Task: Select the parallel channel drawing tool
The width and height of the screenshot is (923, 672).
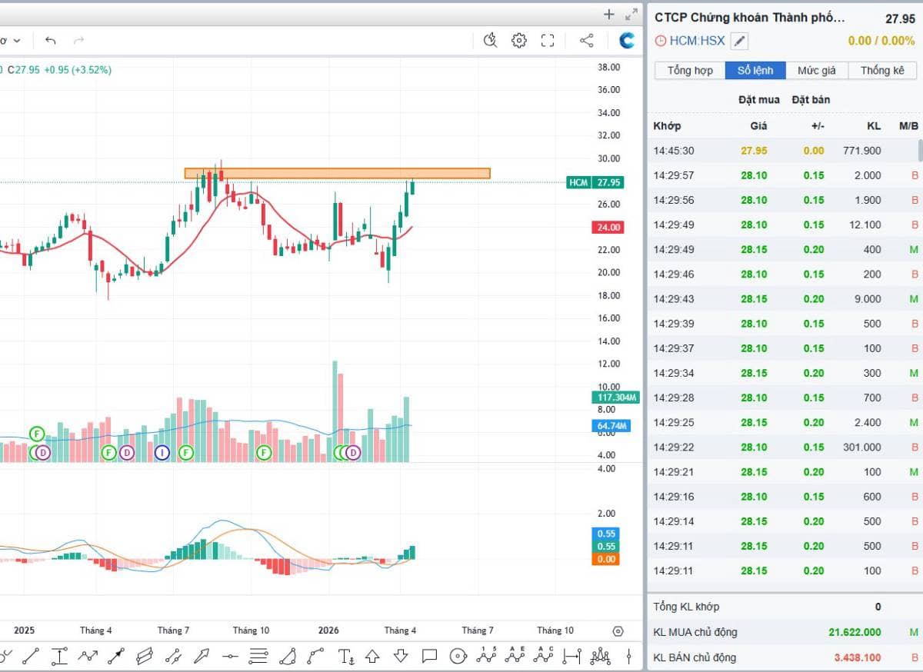Action: tap(145, 656)
